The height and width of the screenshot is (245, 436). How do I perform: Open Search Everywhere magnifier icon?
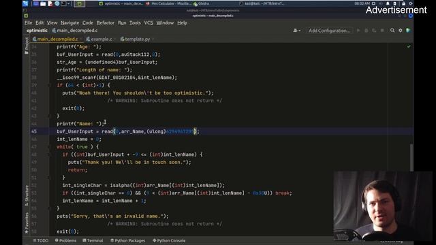(x=392, y=30)
